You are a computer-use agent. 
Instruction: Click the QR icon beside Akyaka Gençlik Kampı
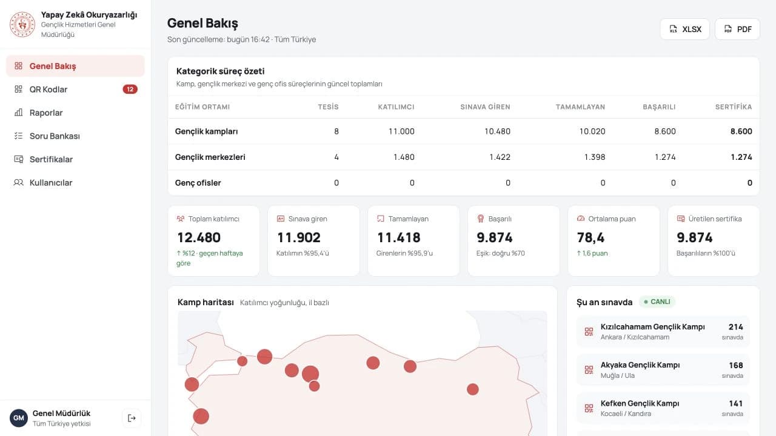pos(589,370)
